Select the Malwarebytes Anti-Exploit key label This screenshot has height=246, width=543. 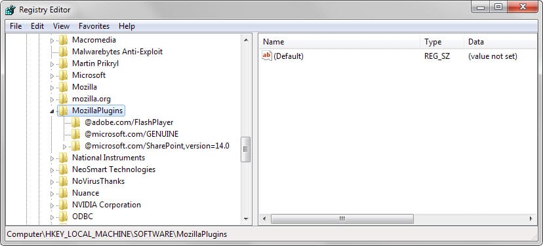tap(117, 52)
